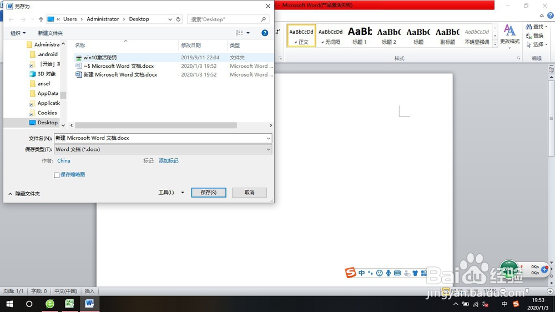555x312 pixels.
Task: Click the 新建文件夹 button
Action: click(x=51, y=33)
